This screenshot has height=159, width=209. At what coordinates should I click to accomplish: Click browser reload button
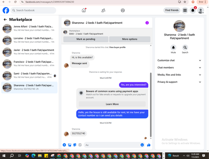tap(15, 2)
